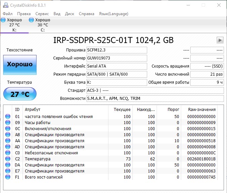Screen dimensions: 227x193
Task: Click the blue Хорошо health status button
Action: tap(20, 65)
